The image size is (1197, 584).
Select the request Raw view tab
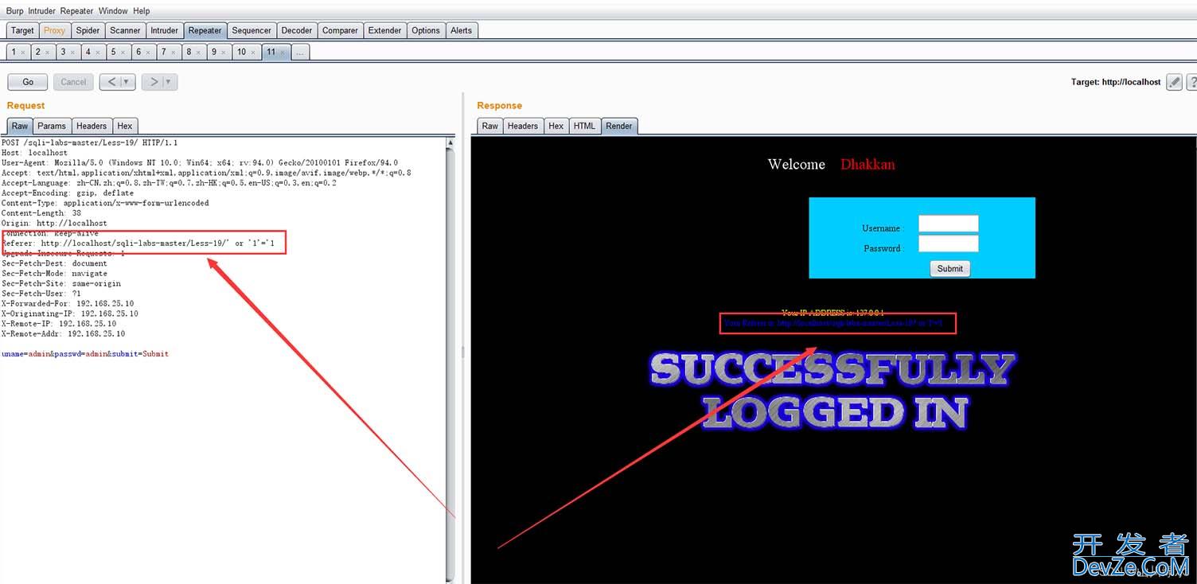[x=20, y=126]
